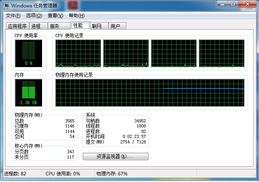Click 物理内存: 67% in the status bar

(x=112, y=173)
